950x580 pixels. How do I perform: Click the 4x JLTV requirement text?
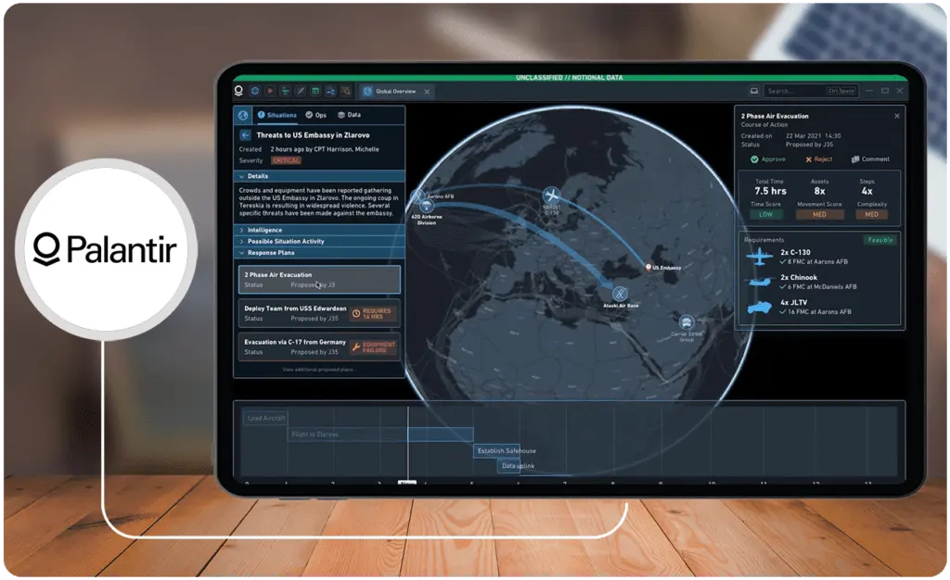[794, 302]
